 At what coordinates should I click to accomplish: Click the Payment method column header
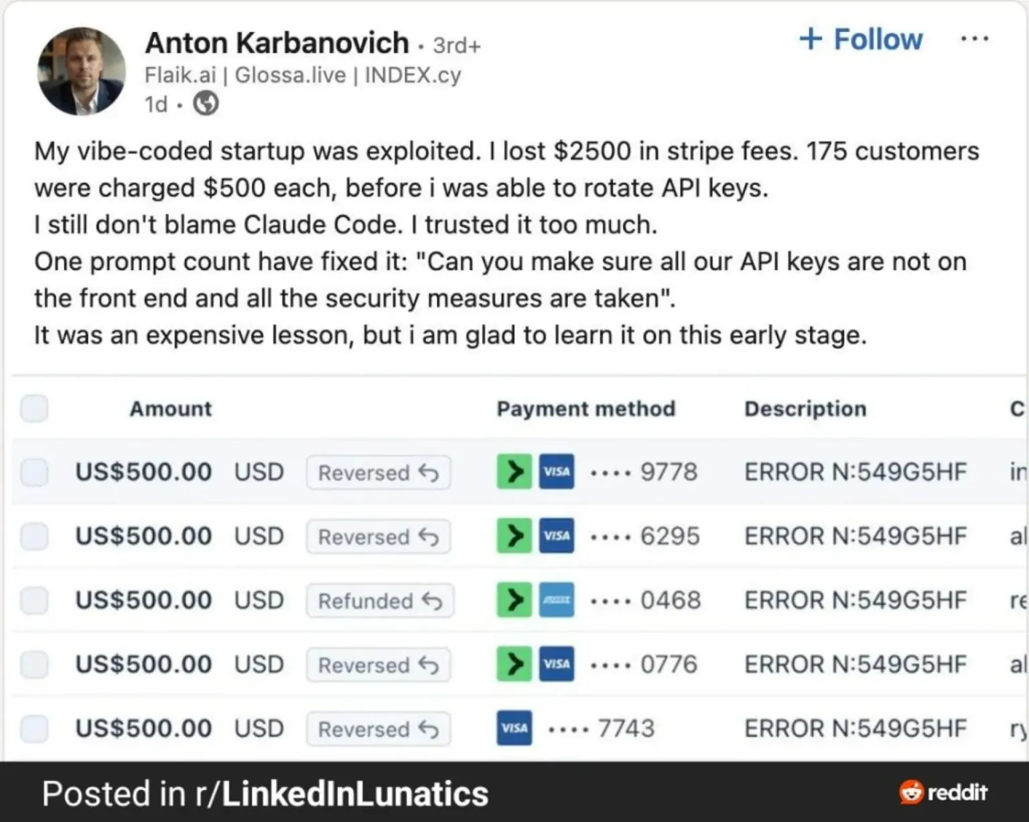(586, 409)
